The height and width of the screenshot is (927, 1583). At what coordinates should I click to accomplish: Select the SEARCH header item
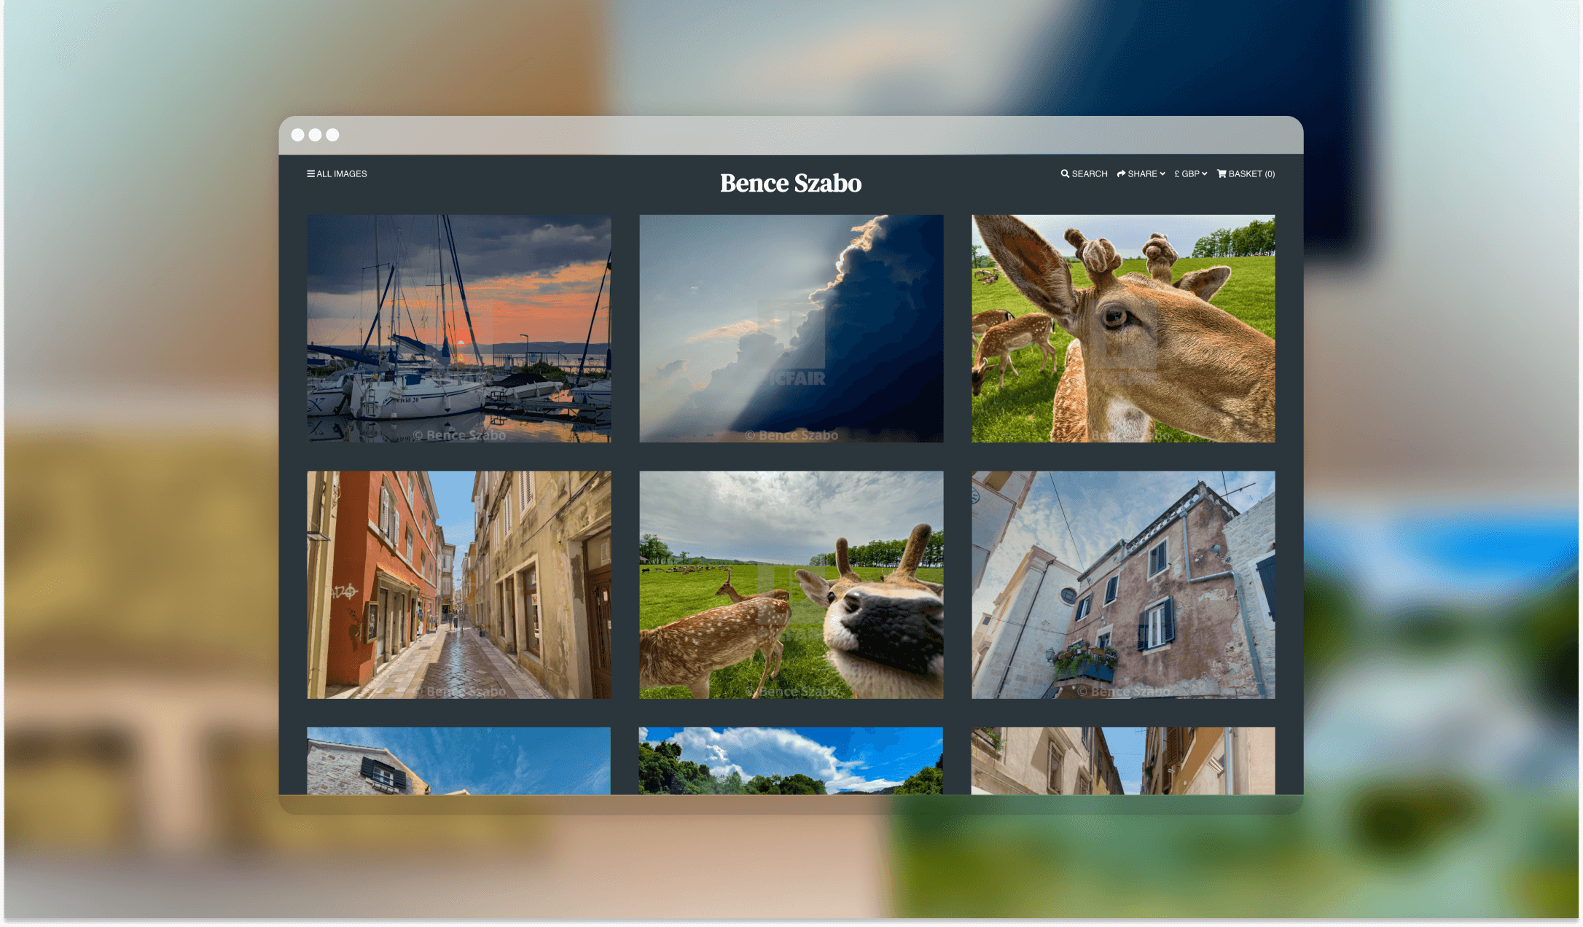(x=1089, y=173)
